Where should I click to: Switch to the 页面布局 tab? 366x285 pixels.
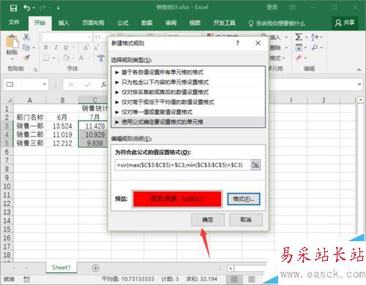click(93, 23)
